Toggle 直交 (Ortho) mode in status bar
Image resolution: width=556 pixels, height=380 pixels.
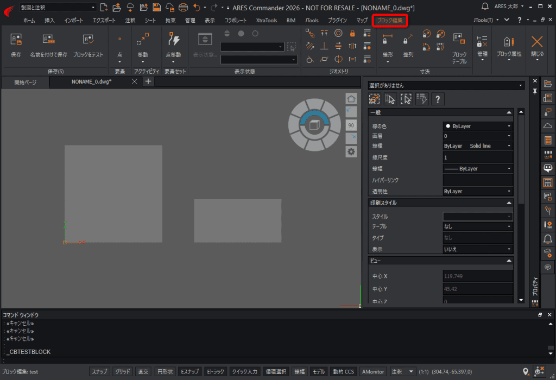[143, 372]
